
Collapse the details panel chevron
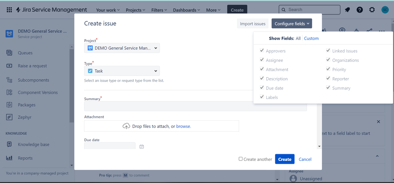(377, 156)
